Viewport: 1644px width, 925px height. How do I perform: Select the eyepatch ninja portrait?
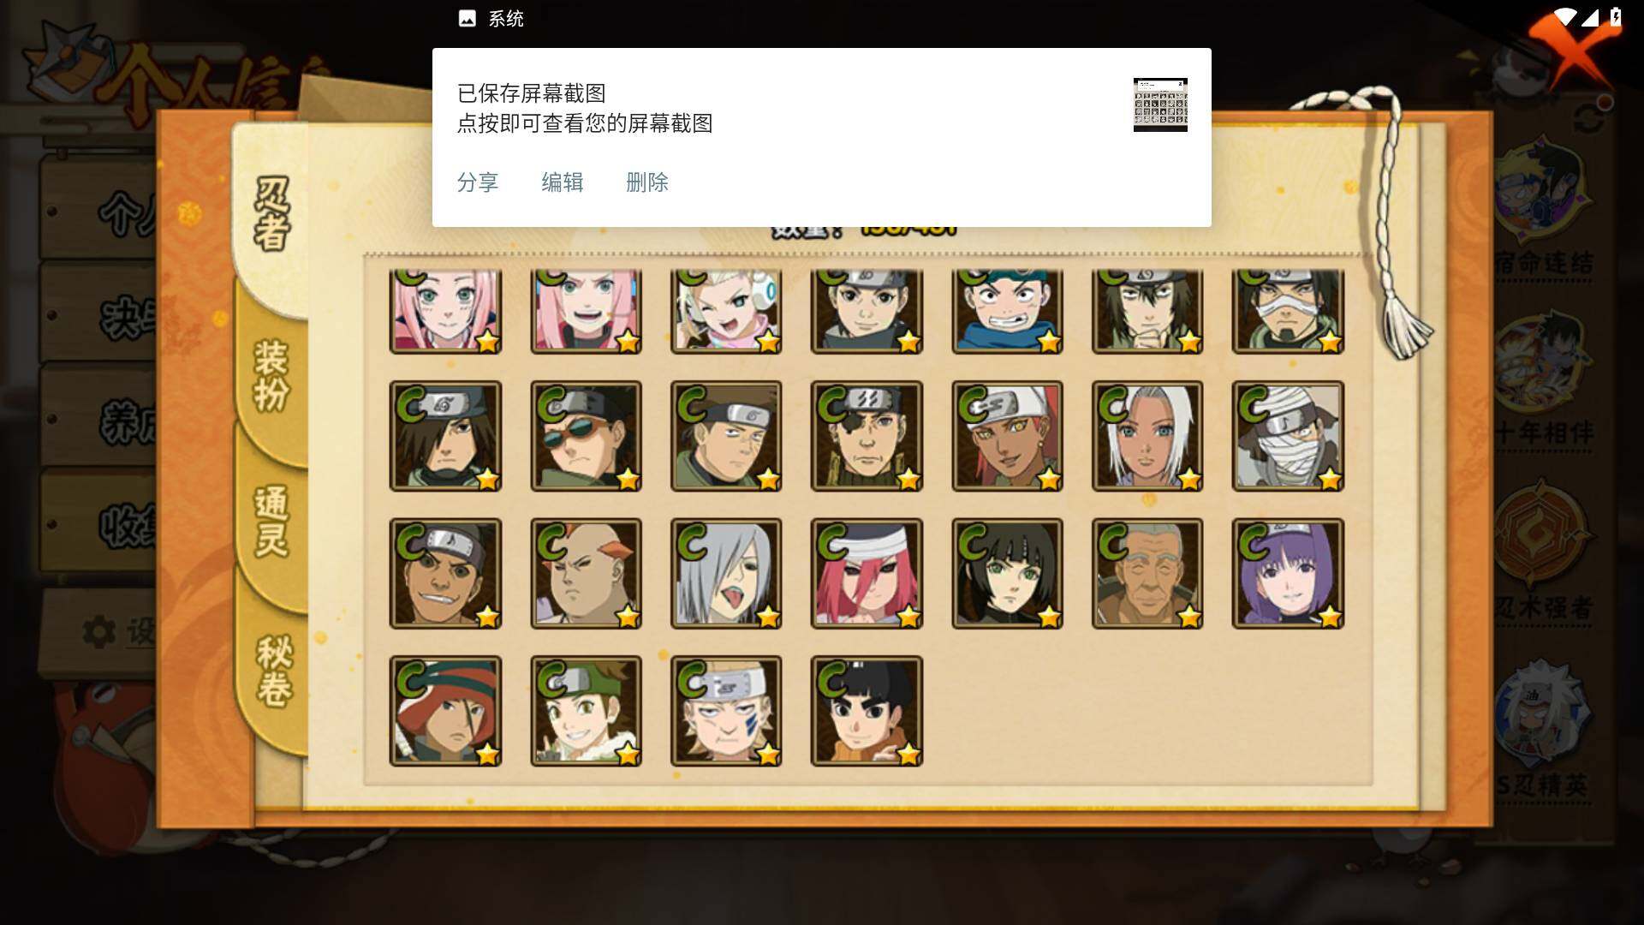pyautogui.click(x=867, y=436)
